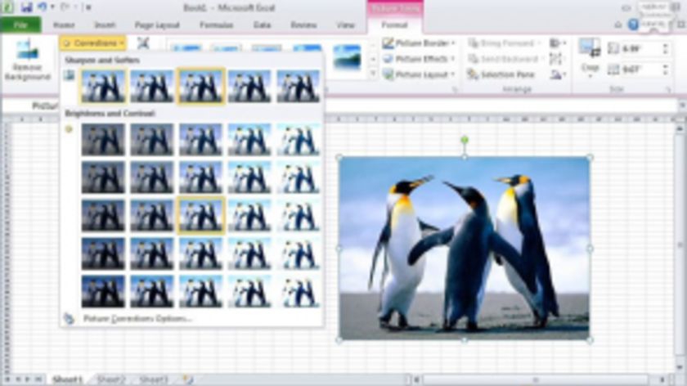Click the green rotation handle above the picture
687x386 pixels.
point(465,140)
